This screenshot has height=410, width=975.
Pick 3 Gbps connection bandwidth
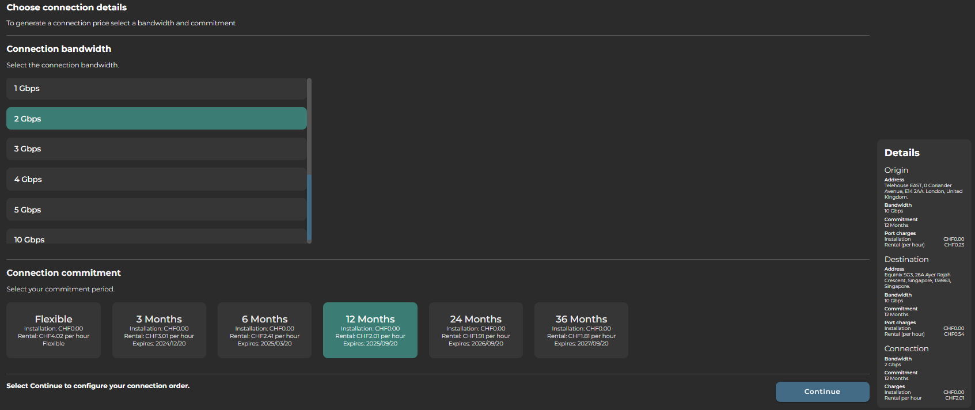(x=156, y=149)
